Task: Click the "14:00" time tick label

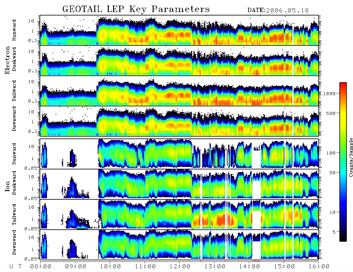Action: [x=249, y=267]
